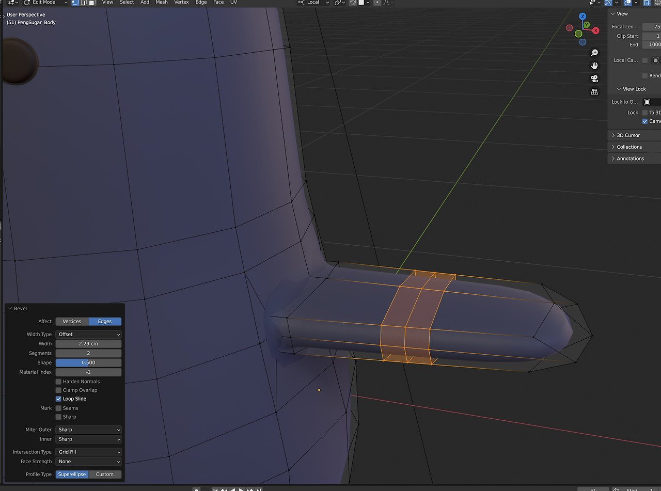Open the Face menu

218,3
